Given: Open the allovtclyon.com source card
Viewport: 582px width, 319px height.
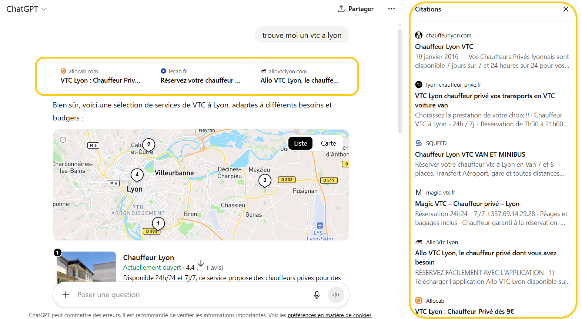Looking at the screenshot, I should point(301,76).
